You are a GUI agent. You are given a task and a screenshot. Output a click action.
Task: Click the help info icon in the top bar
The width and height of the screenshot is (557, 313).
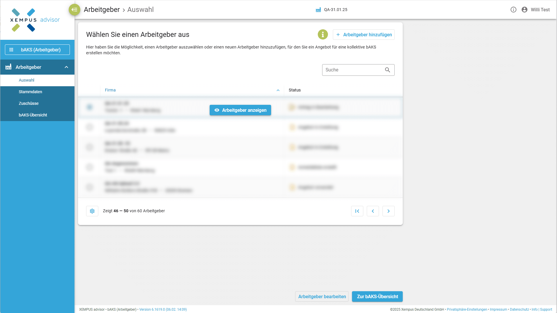point(514,10)
